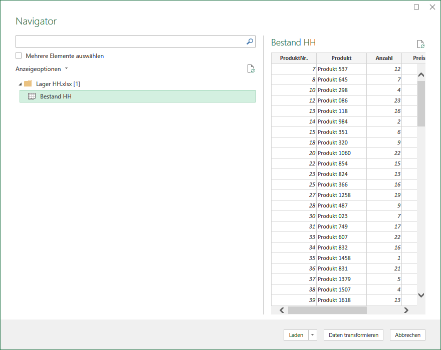Click cell Produkt 1379
Screen dimensions: 441x350
click(341, 279)
